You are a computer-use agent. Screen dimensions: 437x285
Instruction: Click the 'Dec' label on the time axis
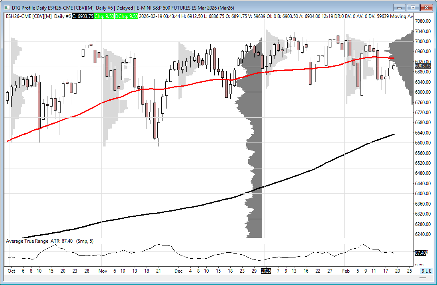[x=178, y=271]
